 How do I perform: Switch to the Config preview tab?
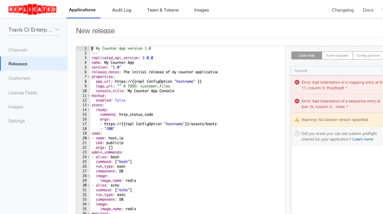pos(368,55)
